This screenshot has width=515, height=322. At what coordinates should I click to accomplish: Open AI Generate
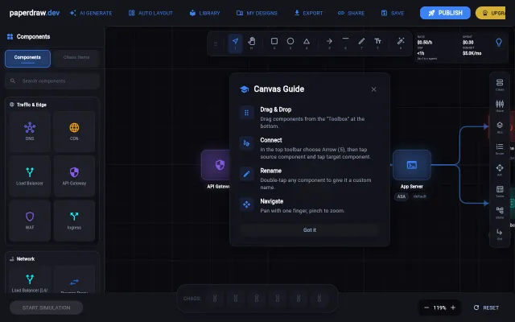pyautogui.click(x=91, y=13)
